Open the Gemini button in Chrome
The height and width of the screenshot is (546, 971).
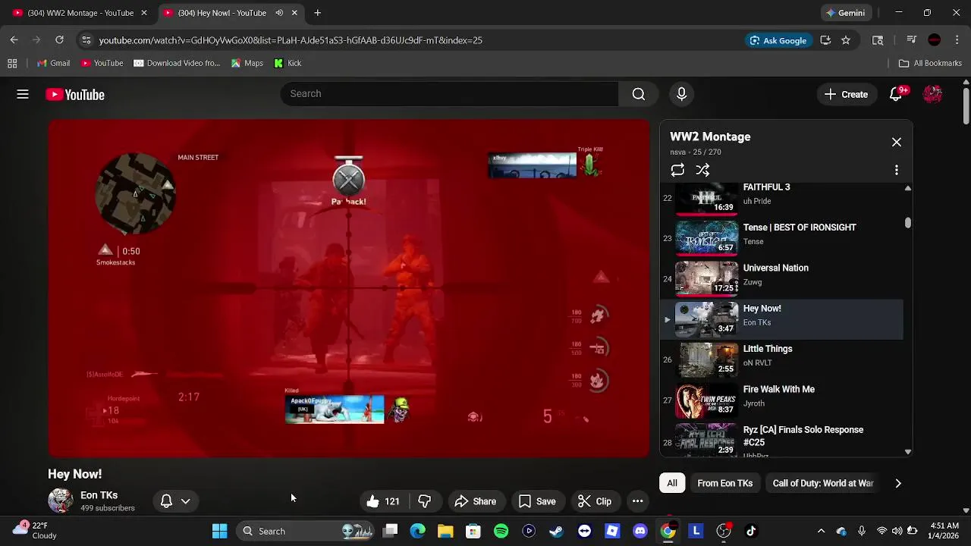tap(845, 13)
